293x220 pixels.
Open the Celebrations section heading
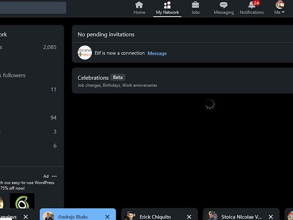pos(93,78)
